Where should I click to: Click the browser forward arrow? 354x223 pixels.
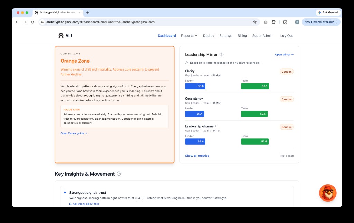click(25, 22)
